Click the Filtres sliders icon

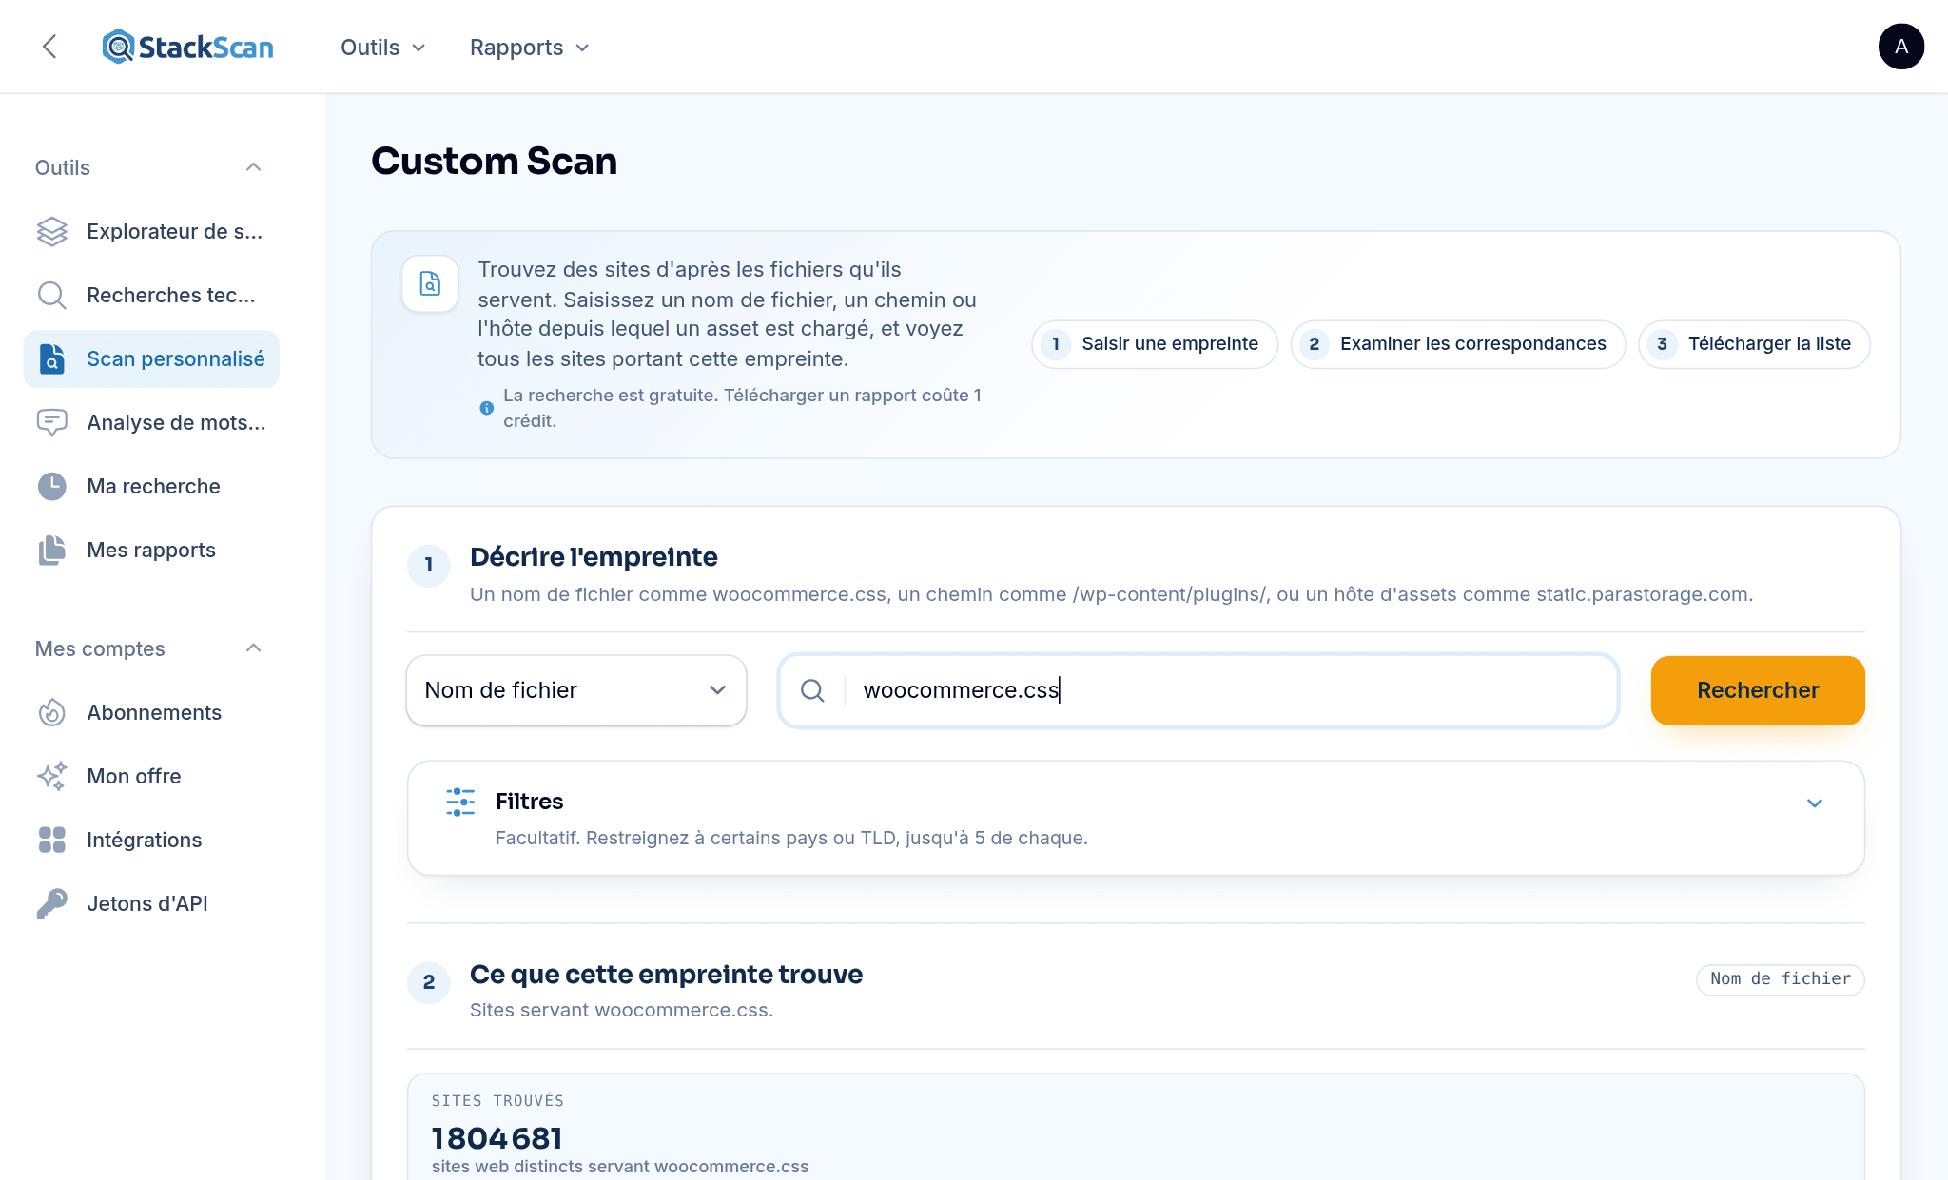pos(460,802)
